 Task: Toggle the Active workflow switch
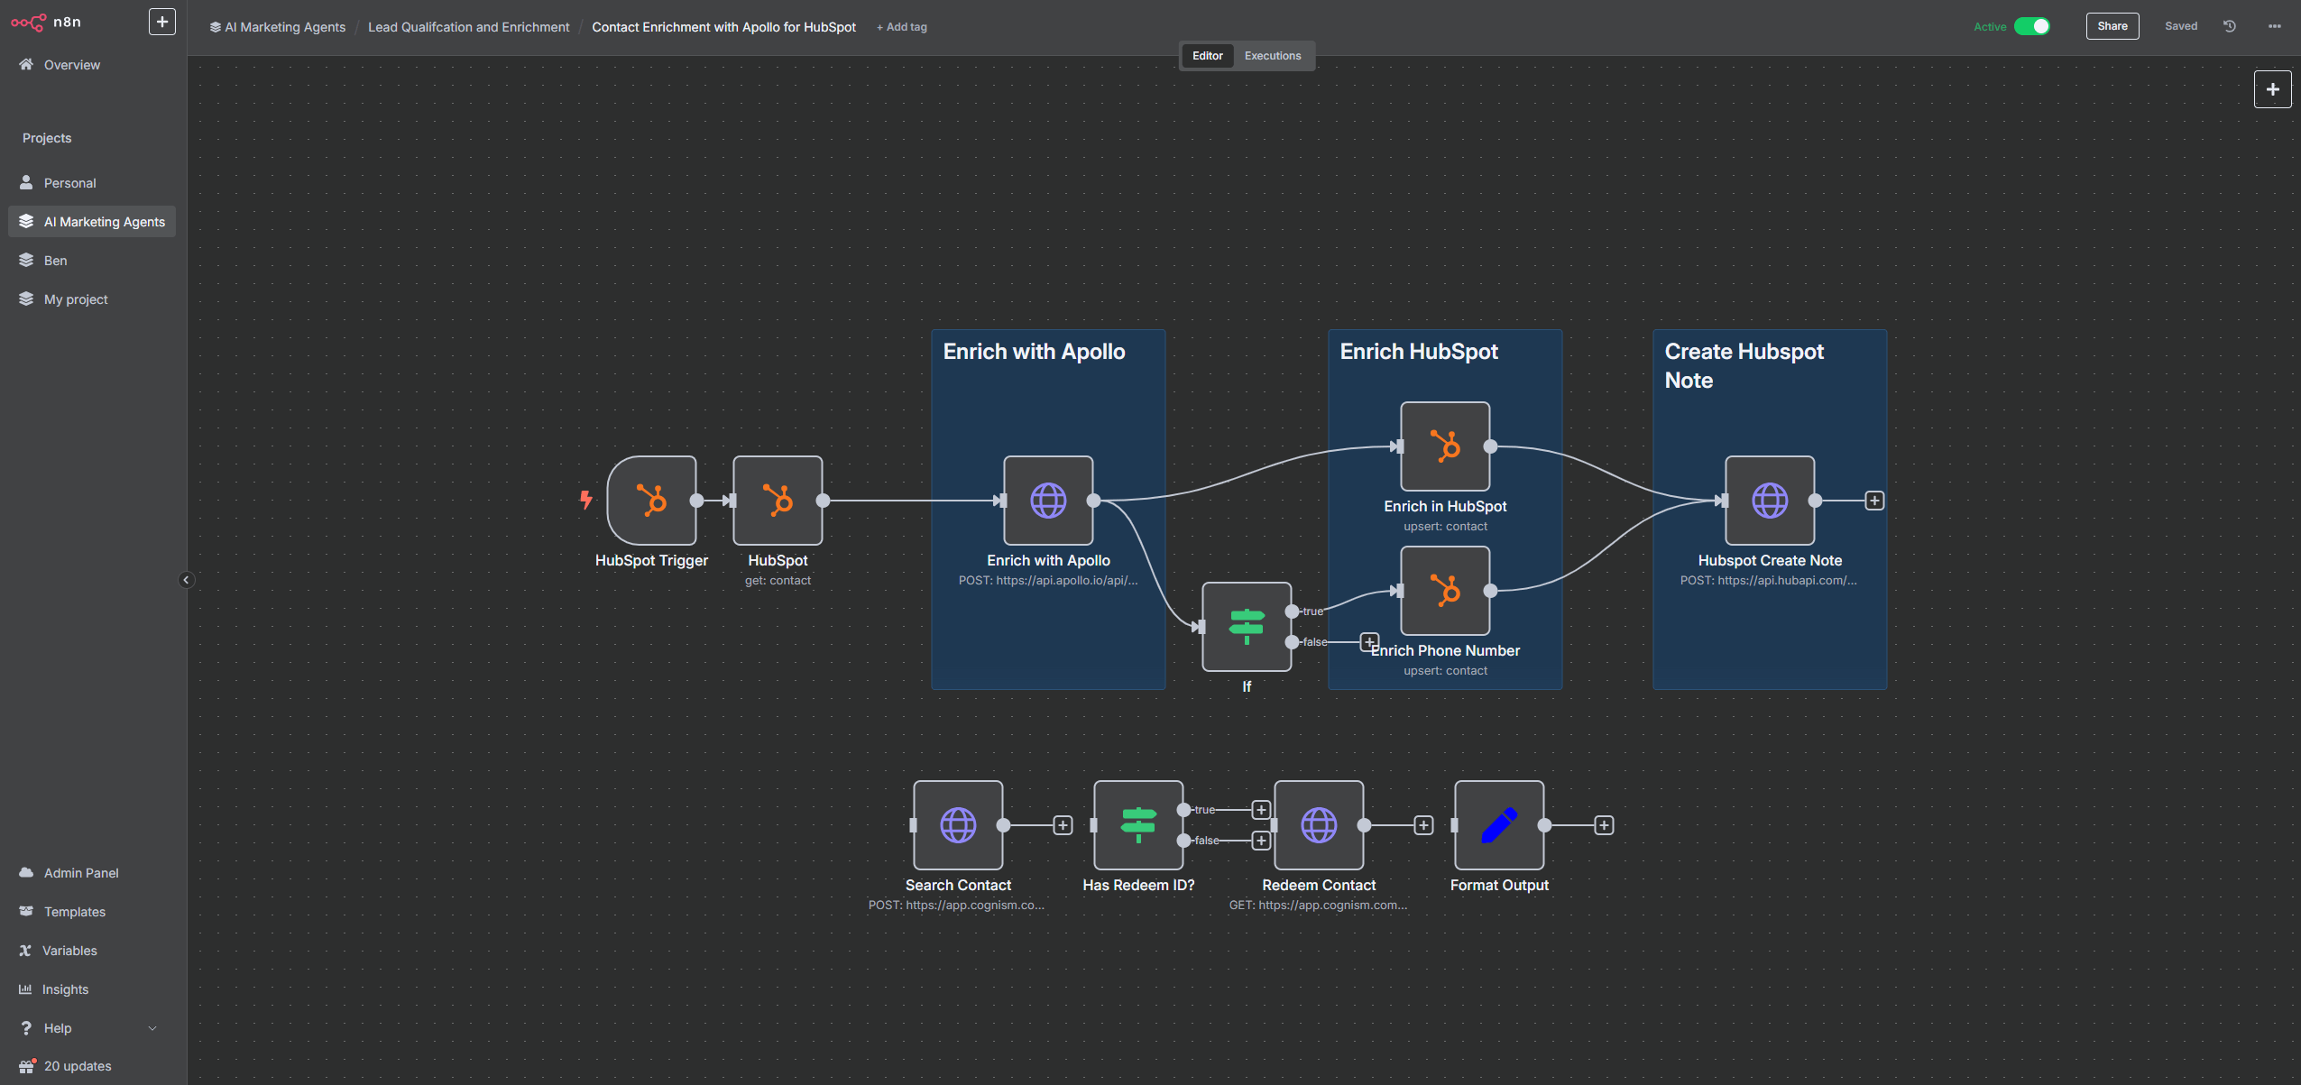coord(2032,26)
